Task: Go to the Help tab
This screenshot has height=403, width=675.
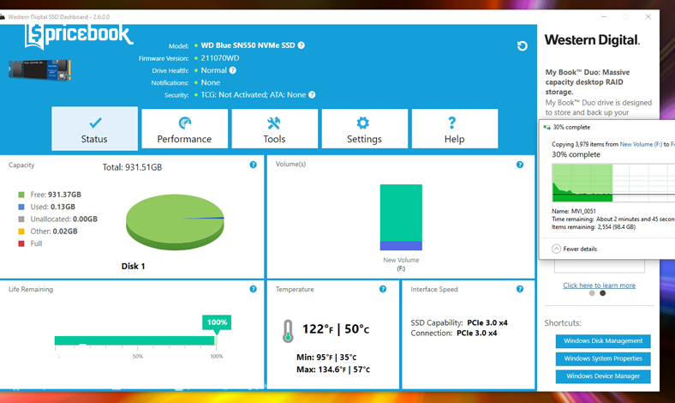Action: click(x=455, y=129)
